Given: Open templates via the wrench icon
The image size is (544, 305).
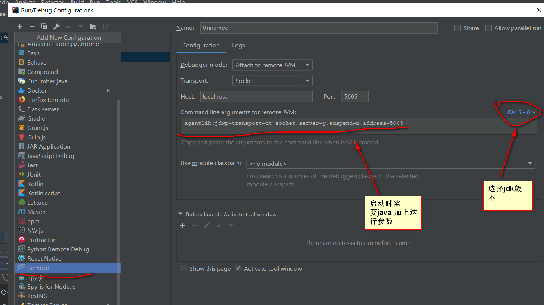Looking at the screenshot, I should [56, 27].
